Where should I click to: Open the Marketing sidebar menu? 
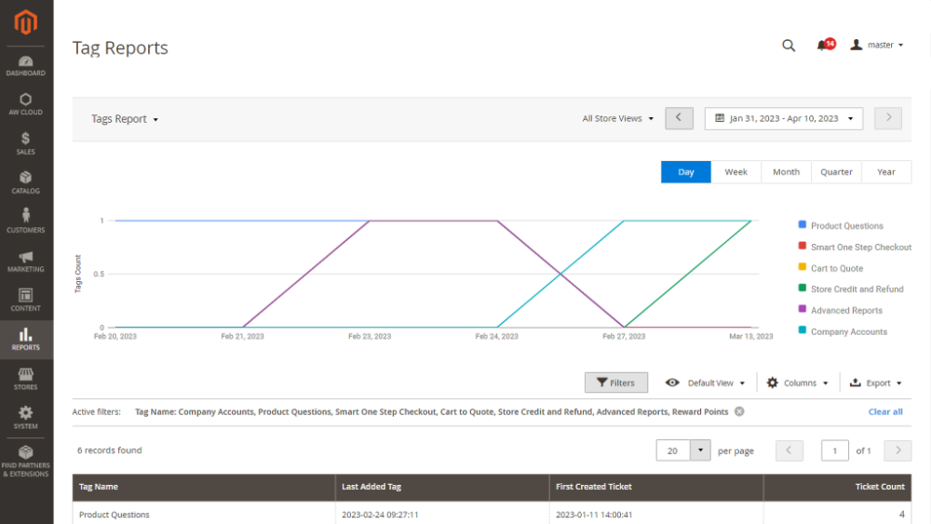click(x=25, y=262)
